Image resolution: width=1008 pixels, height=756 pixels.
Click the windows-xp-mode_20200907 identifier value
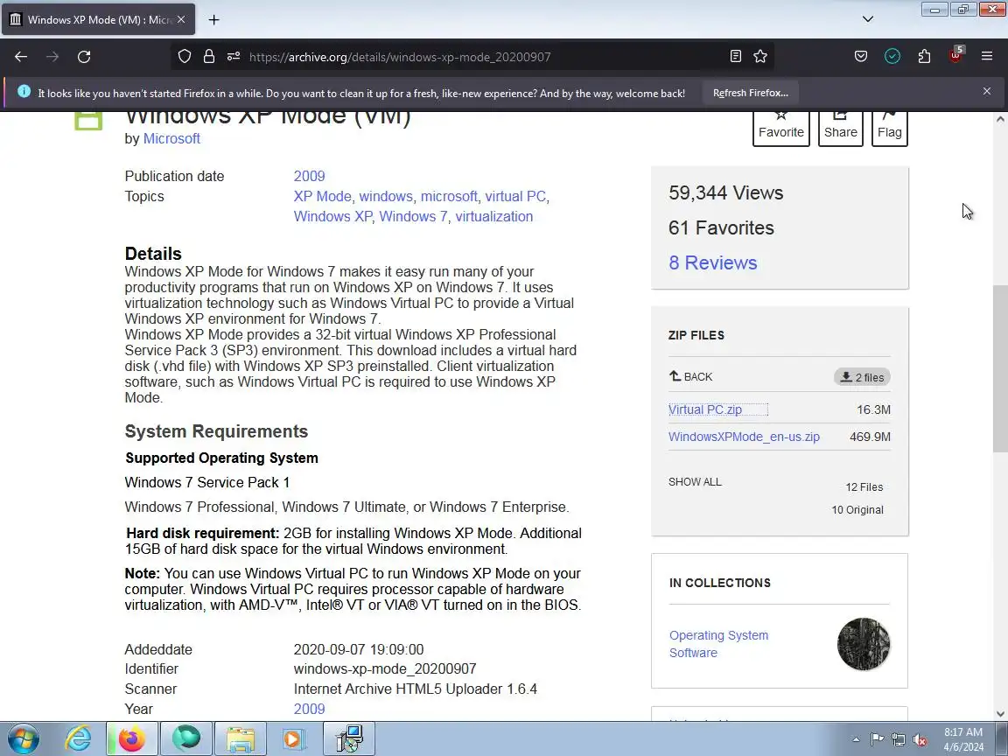tap(385, 668)
